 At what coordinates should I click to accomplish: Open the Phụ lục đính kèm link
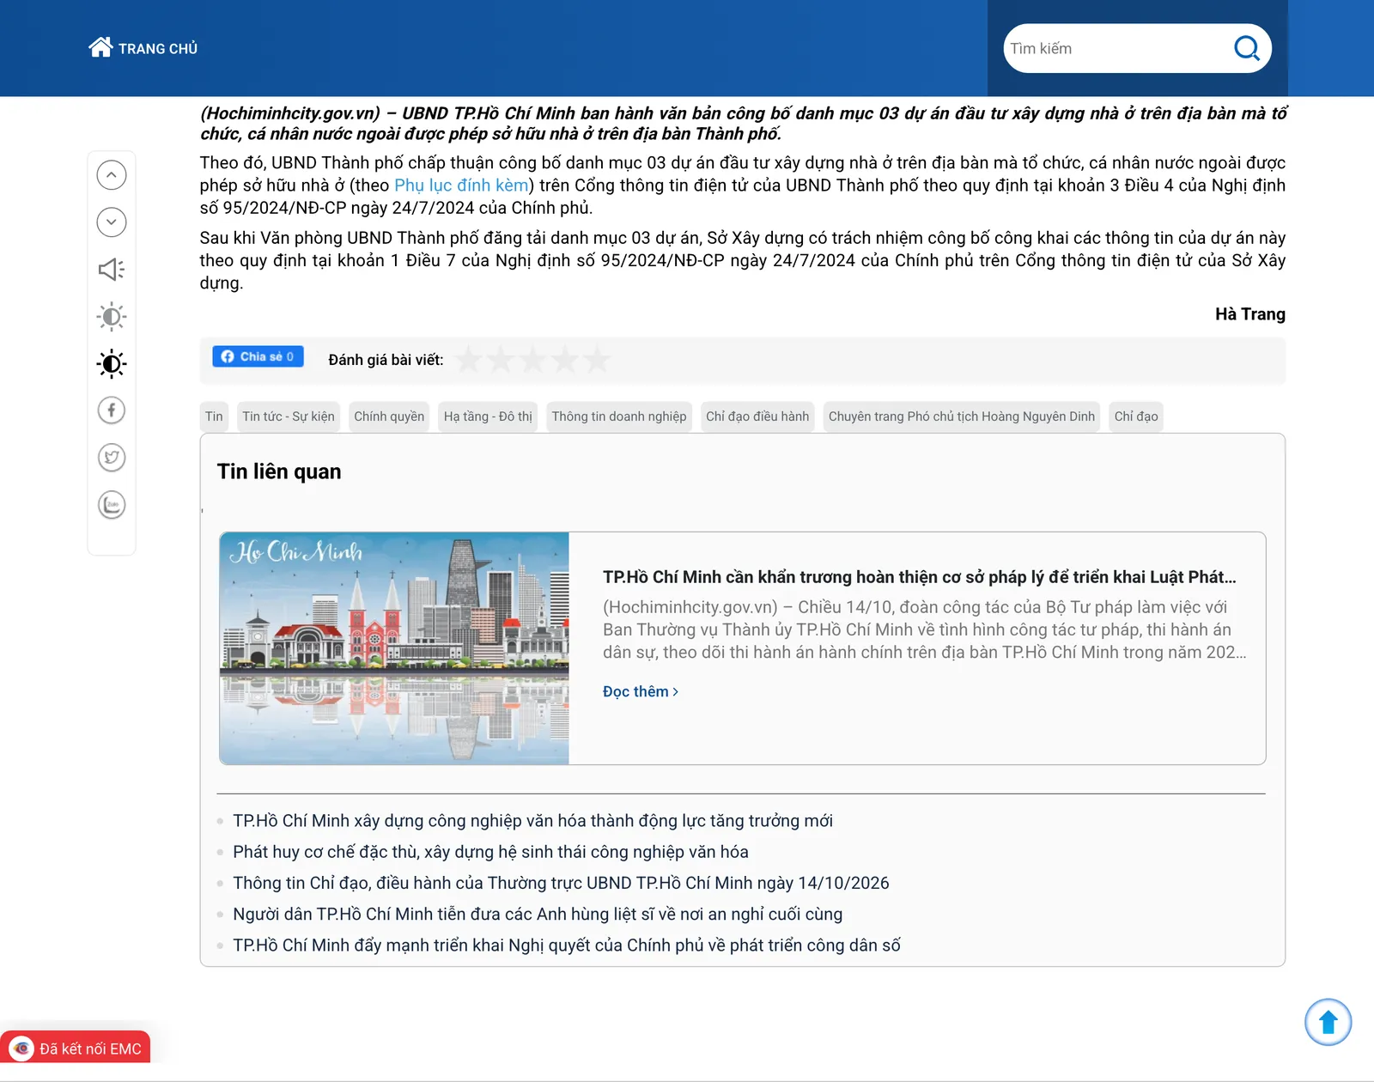tap(461, 185)
